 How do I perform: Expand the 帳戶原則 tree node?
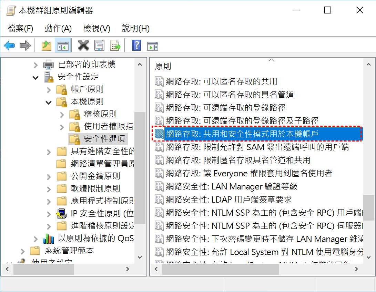49,90
